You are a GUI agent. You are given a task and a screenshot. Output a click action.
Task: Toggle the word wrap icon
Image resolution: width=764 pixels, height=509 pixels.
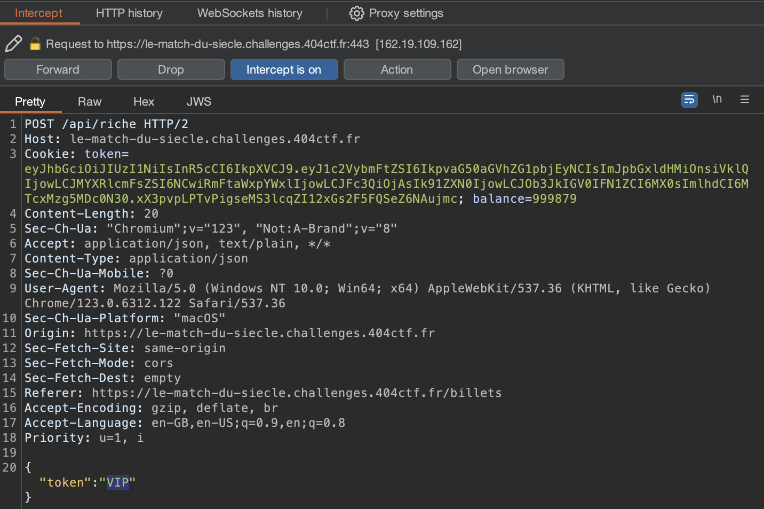[689, 100]
